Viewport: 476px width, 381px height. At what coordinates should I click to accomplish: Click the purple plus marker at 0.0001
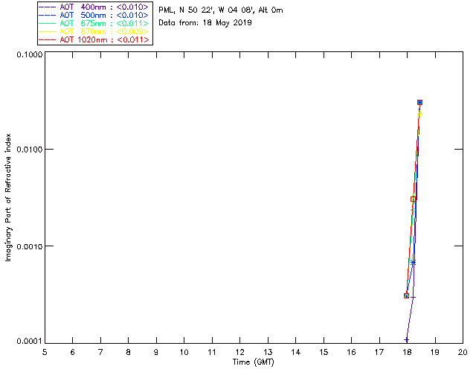pos(407,339)
